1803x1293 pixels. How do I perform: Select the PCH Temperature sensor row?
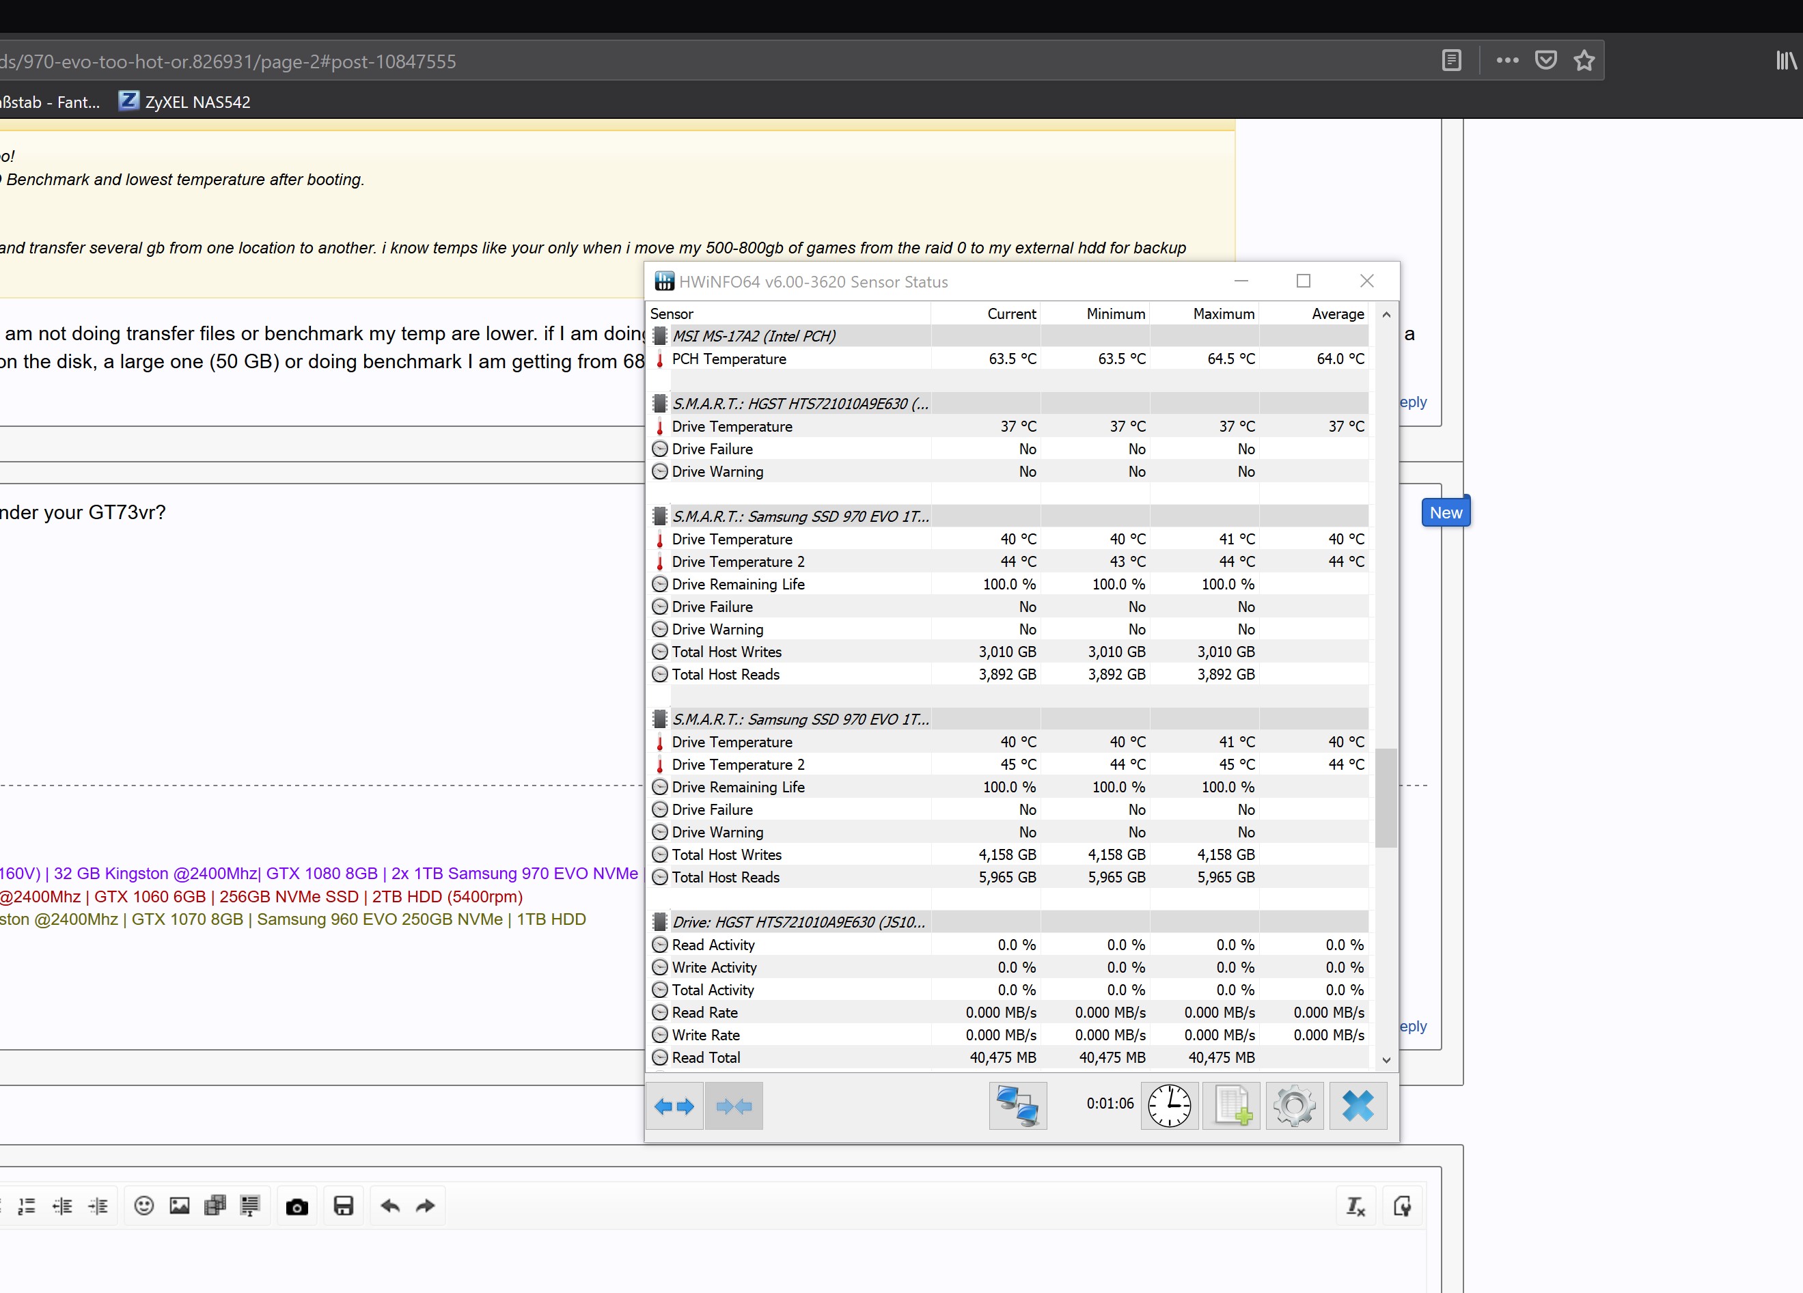click(x=1008, y=359)
